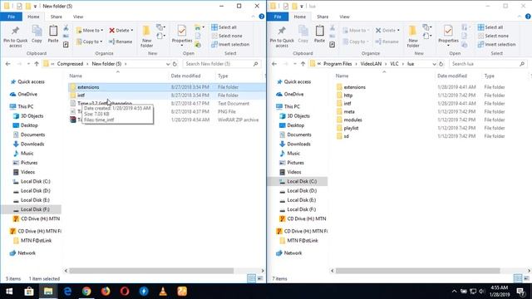The image size is (532, 299).
Task: Click Select all in lua window ribbon
Action: point(490,27)
